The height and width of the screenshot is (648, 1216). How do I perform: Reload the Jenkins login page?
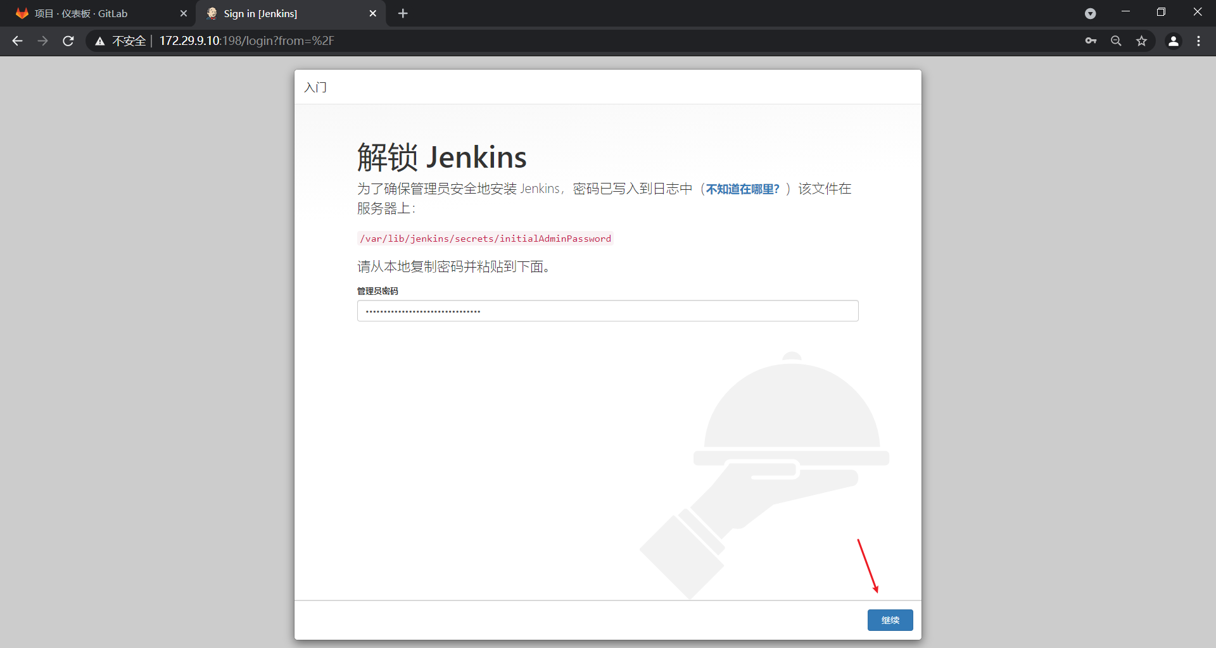point(68,41)
